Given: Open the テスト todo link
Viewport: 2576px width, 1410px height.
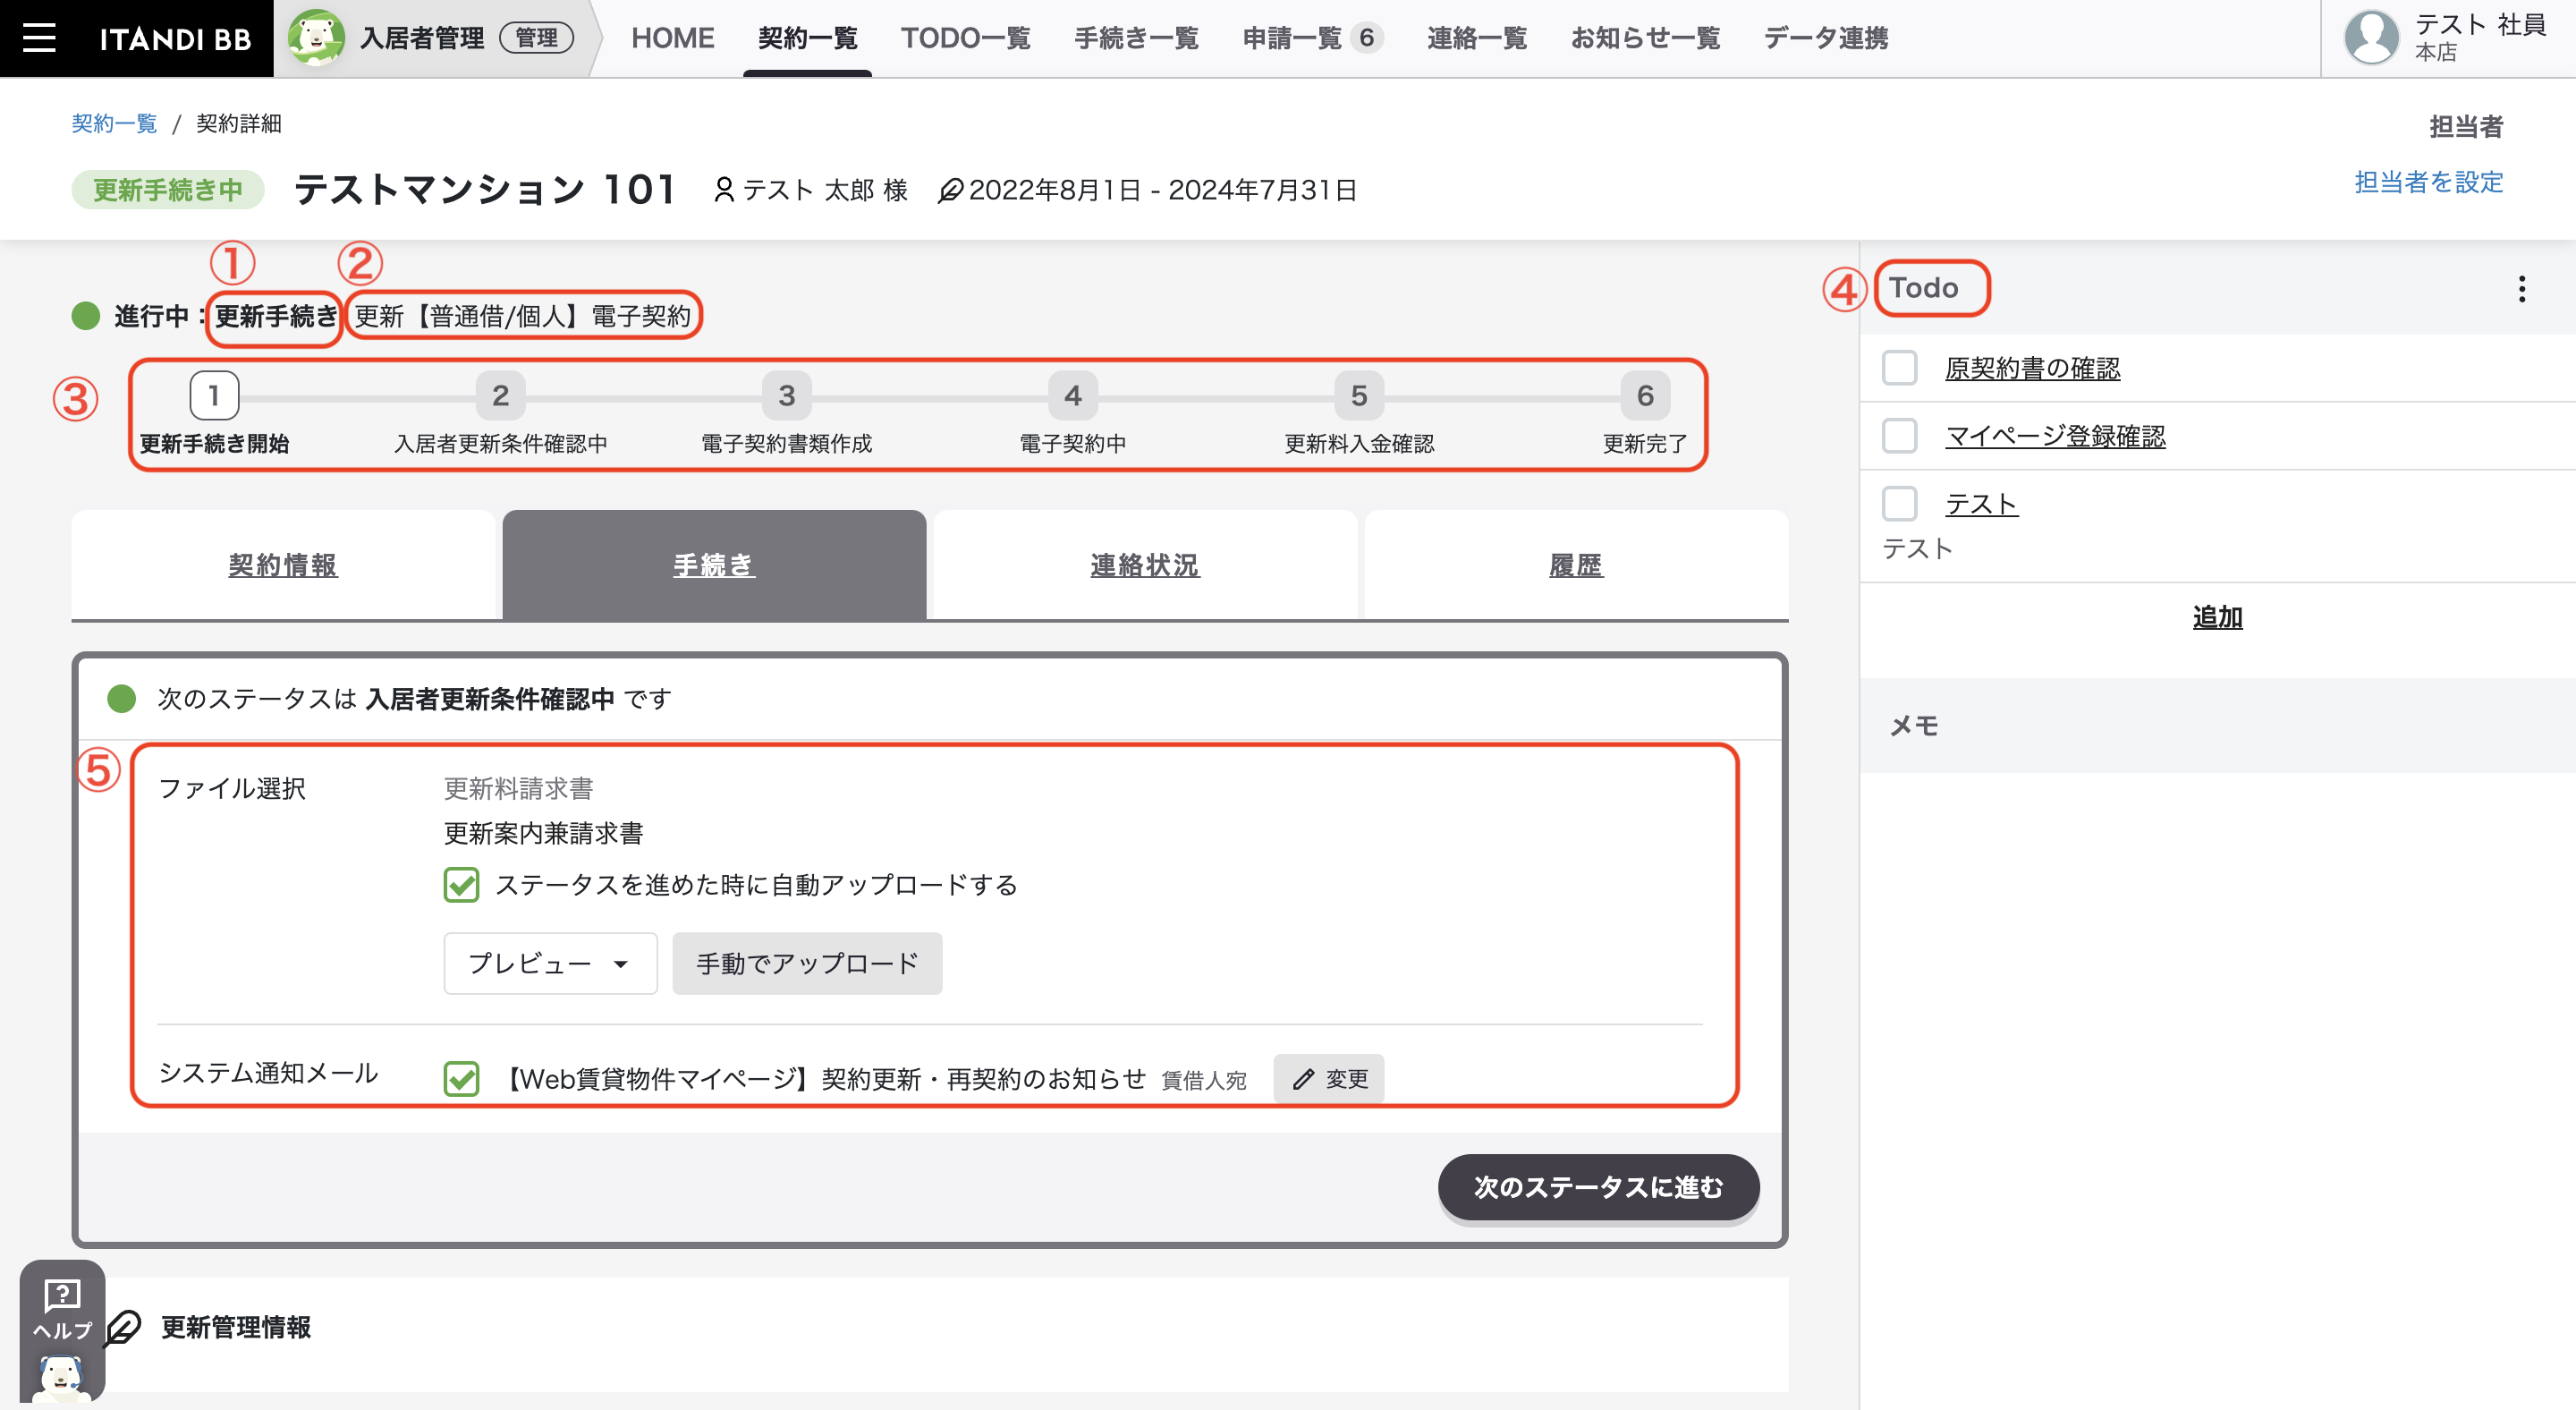Looking at the screenshot, I should tap(1981, 504).
